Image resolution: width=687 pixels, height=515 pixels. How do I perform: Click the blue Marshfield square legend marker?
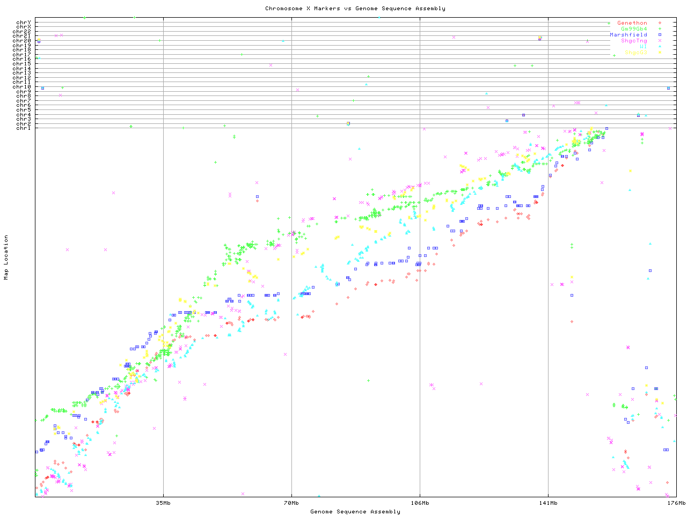(x=660, y=35)
